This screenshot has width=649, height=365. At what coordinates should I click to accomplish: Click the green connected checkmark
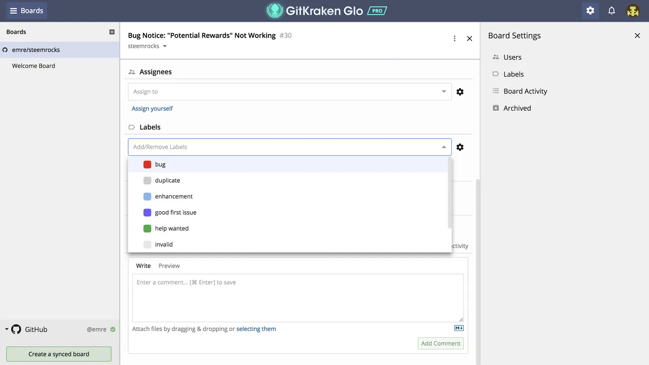pyautogui.click(x=113, y=329)
